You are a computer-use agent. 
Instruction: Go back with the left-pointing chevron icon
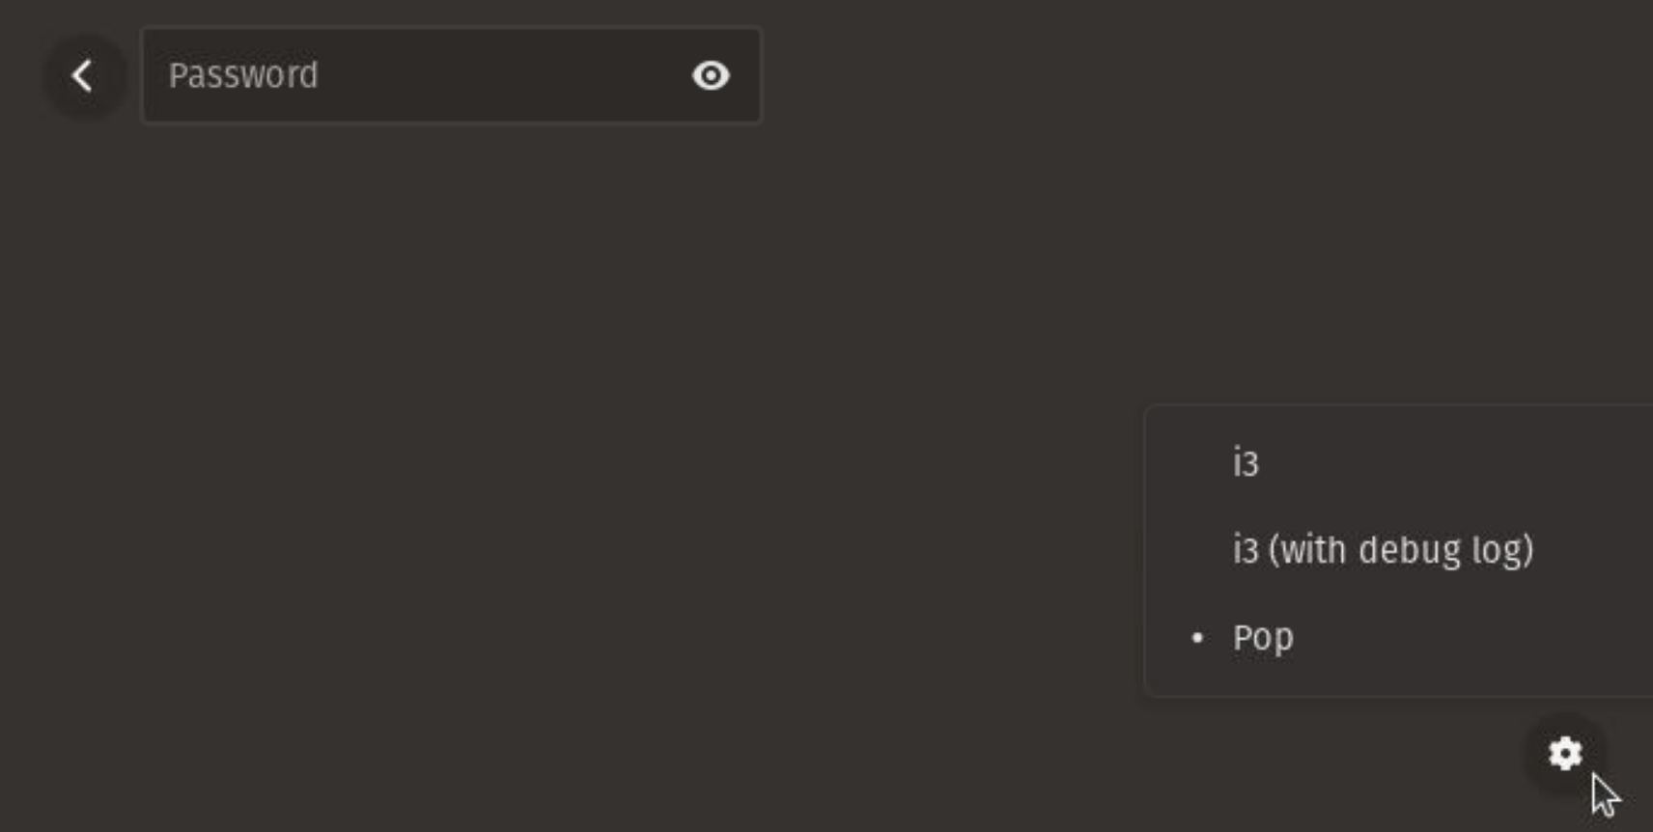(83, 75)
